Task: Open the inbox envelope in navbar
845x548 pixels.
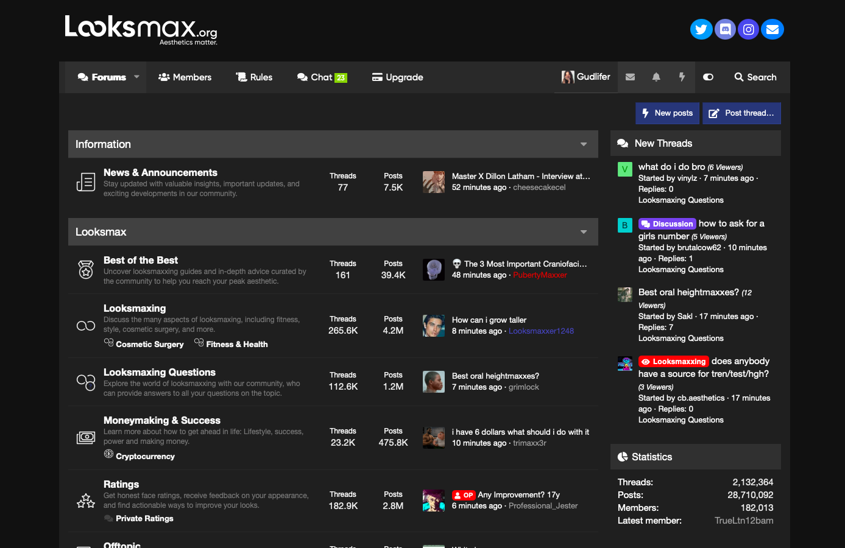Action: (631, 77)
